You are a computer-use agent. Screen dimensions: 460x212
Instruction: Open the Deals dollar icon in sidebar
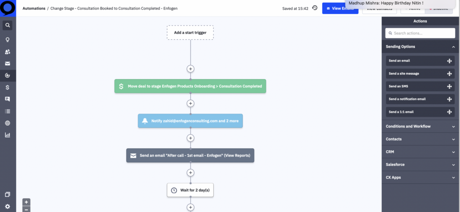point(8,87)
